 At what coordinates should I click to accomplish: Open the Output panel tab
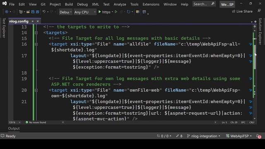[x=14, y=128]
